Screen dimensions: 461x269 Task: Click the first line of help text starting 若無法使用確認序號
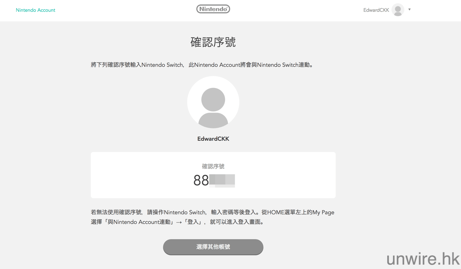(x=212, y=212)
